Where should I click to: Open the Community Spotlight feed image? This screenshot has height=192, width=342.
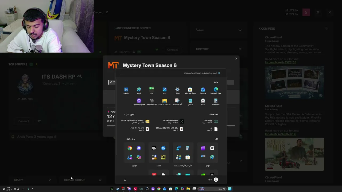coord(294,83)
